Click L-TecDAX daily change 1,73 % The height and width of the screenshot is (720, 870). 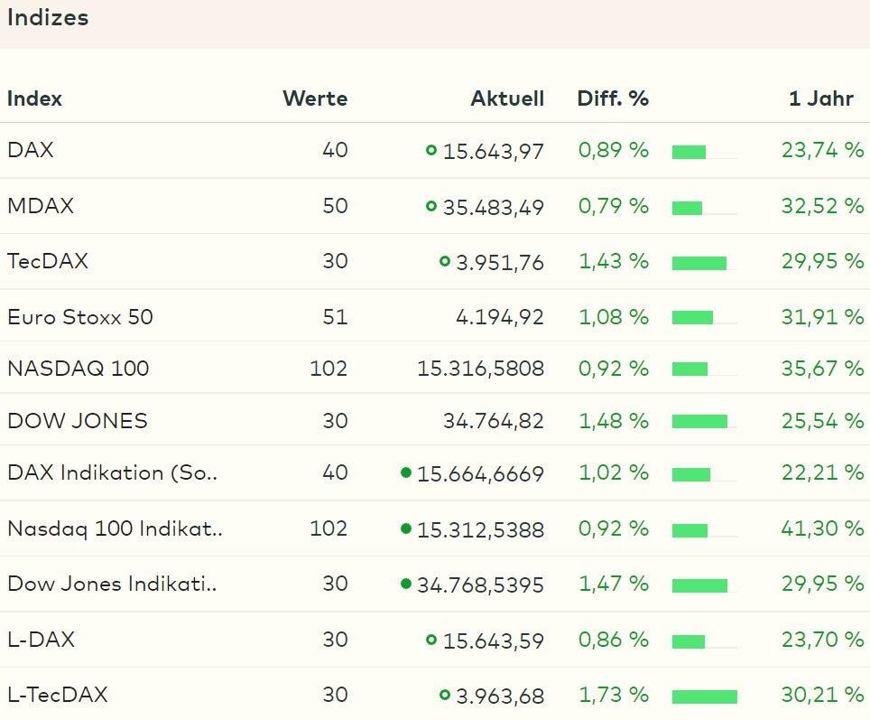click(x=614, y=695)
